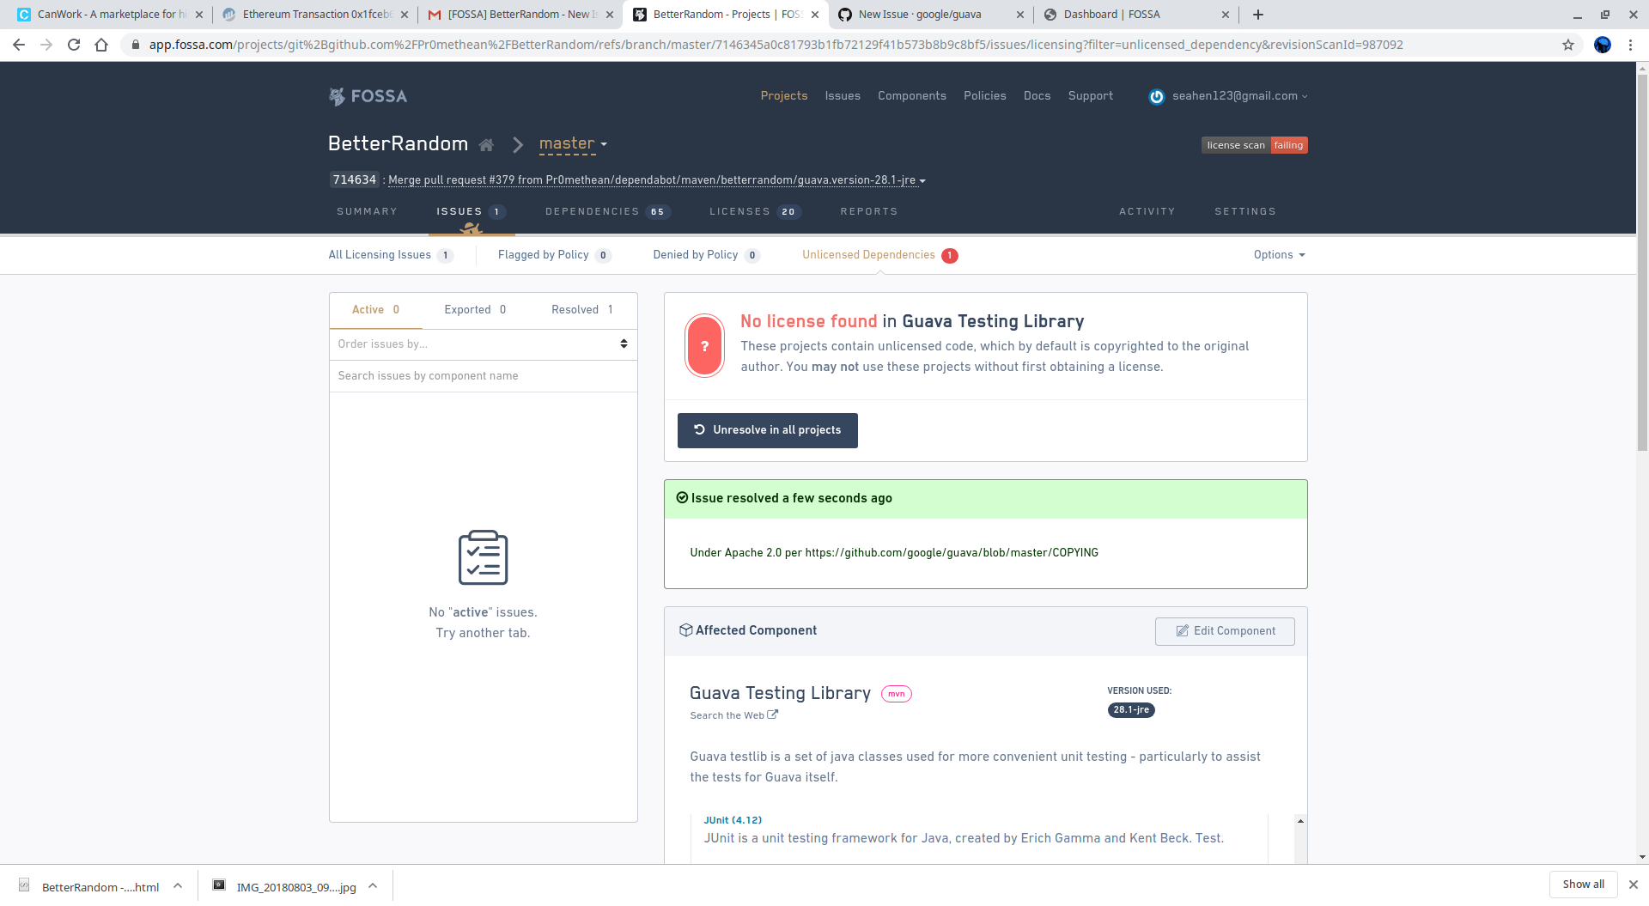Click the external link icon by Search the Web

(772, 714)
